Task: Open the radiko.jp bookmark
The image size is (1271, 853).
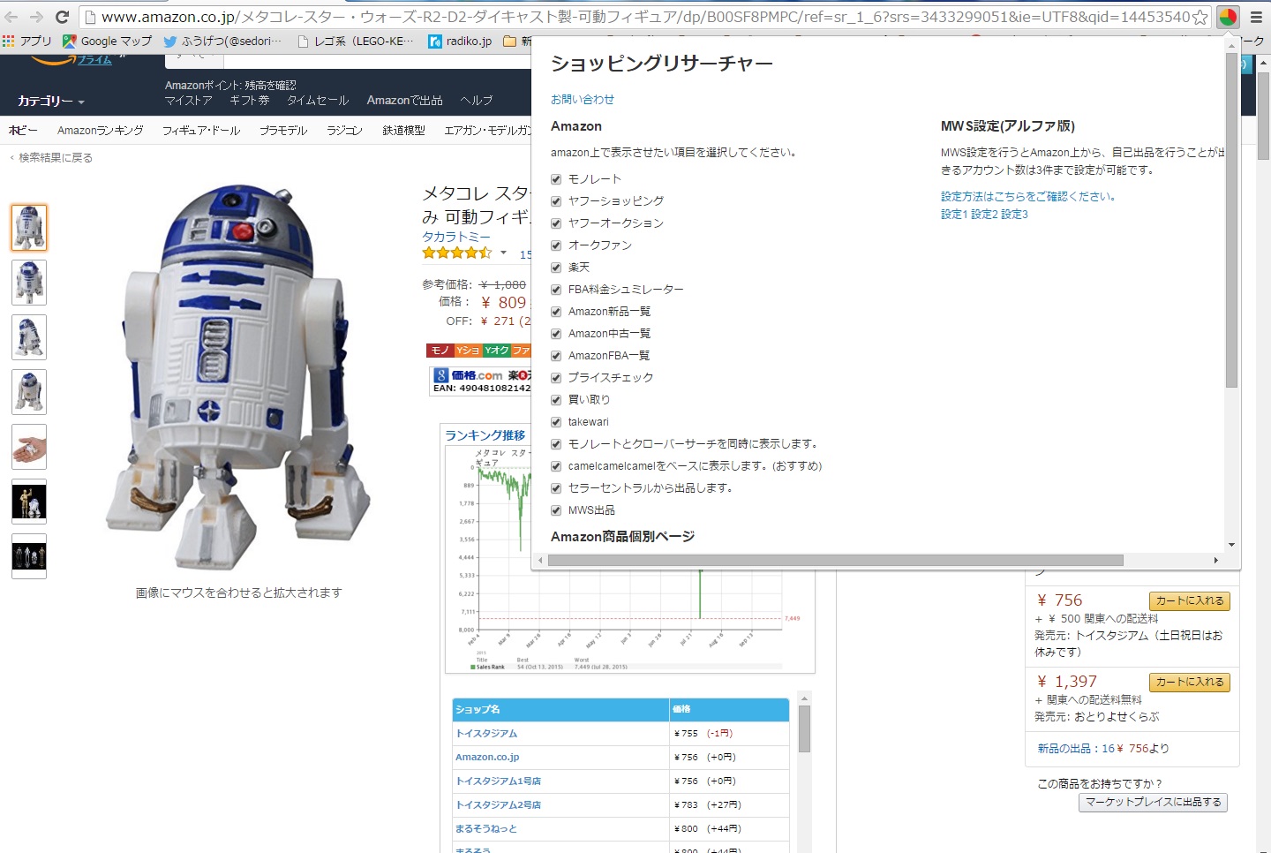Action: 460,41
